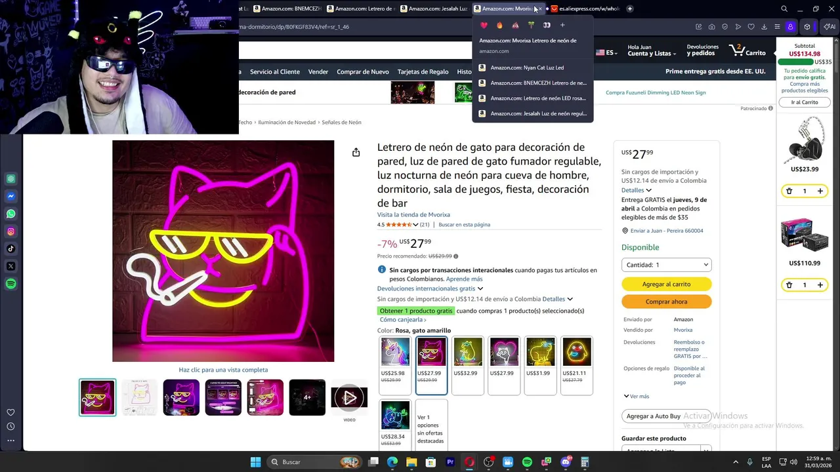Switch to Amazon BNEMCEZH tab
This screenshot has height=472, width=840.
[x=287, y=9]
